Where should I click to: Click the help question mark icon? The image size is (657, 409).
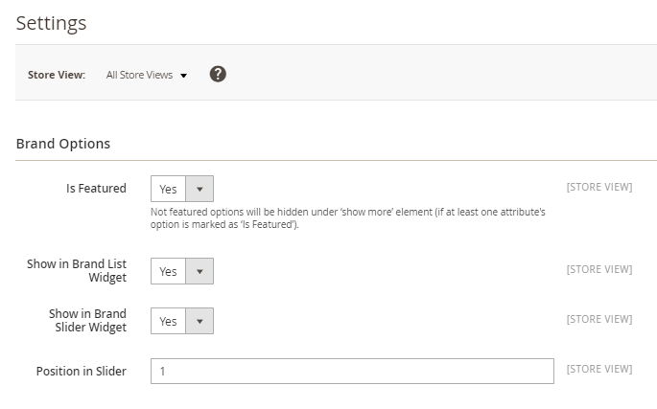(x=218, y=74)
